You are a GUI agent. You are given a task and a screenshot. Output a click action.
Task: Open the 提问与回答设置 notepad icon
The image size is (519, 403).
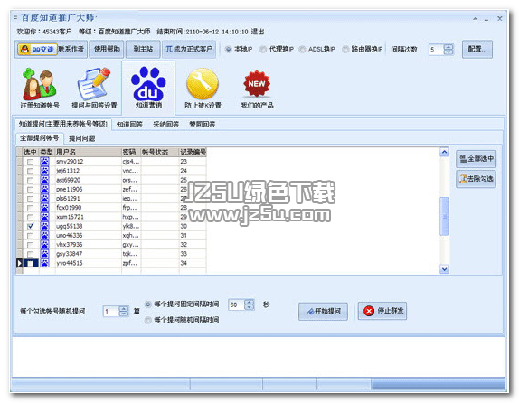point(94,88)
